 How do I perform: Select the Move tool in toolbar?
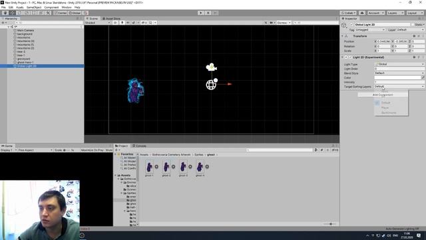pos(12,13)
